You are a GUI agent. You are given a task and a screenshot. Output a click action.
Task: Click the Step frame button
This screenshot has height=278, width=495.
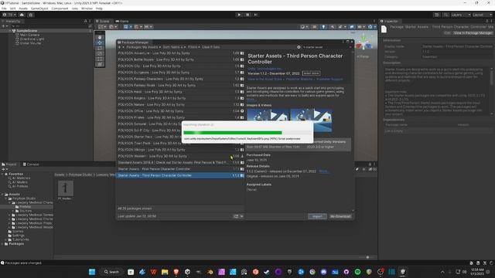click(x=256, y=15)
